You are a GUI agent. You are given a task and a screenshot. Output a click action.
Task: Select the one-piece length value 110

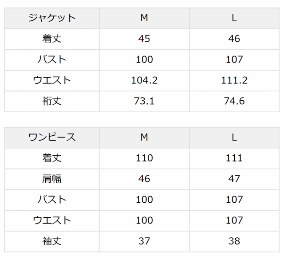coord(144,158)
